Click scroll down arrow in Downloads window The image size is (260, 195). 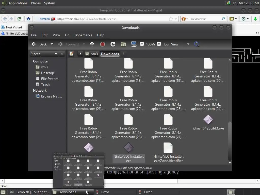click(x=230, y=163)
